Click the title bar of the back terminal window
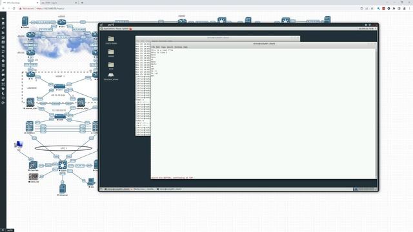This screenshot has width=413, height=232. 217,37
